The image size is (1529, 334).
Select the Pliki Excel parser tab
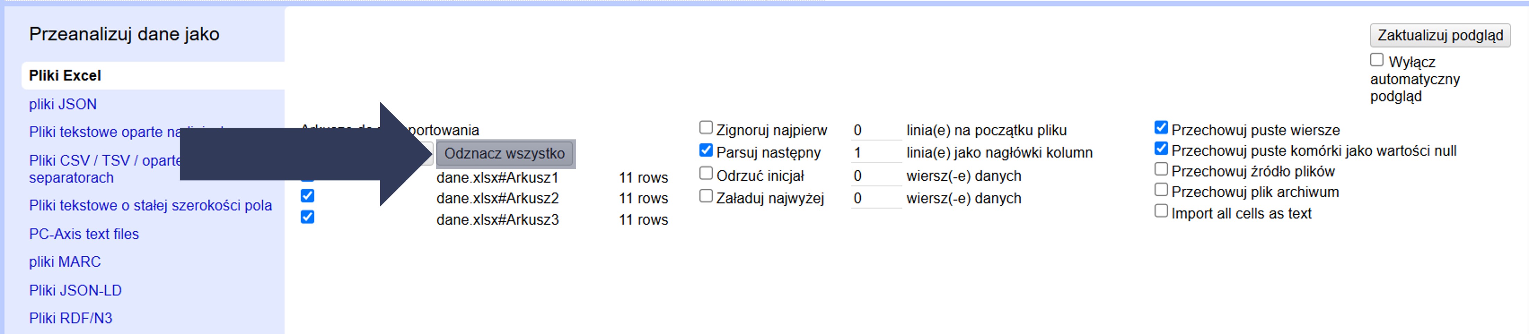click(65, 76)
